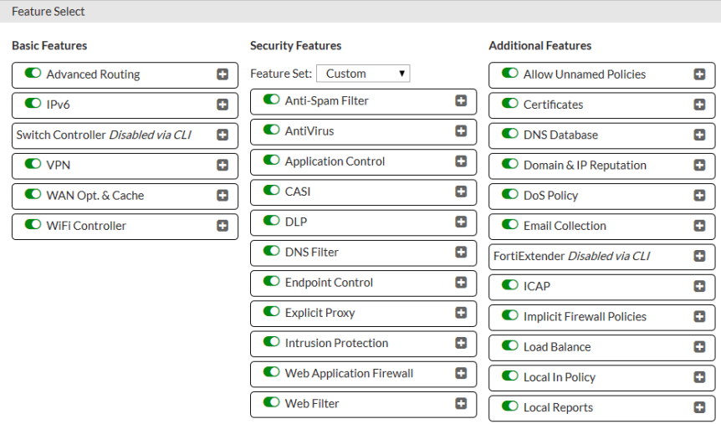Image resolution: width=721 pixels, height=424 pixels.
Task: Click the Feature Select header bar
Action: point(360,12)
